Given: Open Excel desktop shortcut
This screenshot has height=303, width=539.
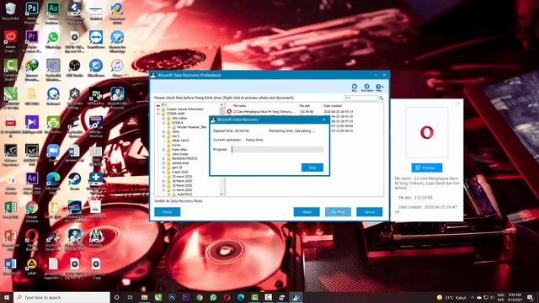Looking at the screenshot, I should coord(10,210).
